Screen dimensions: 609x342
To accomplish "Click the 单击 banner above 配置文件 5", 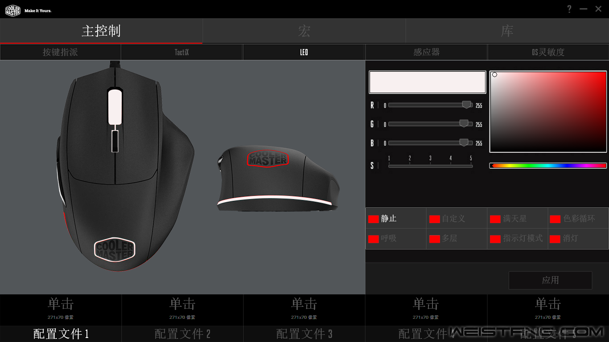I will click(x=548, y=310).
